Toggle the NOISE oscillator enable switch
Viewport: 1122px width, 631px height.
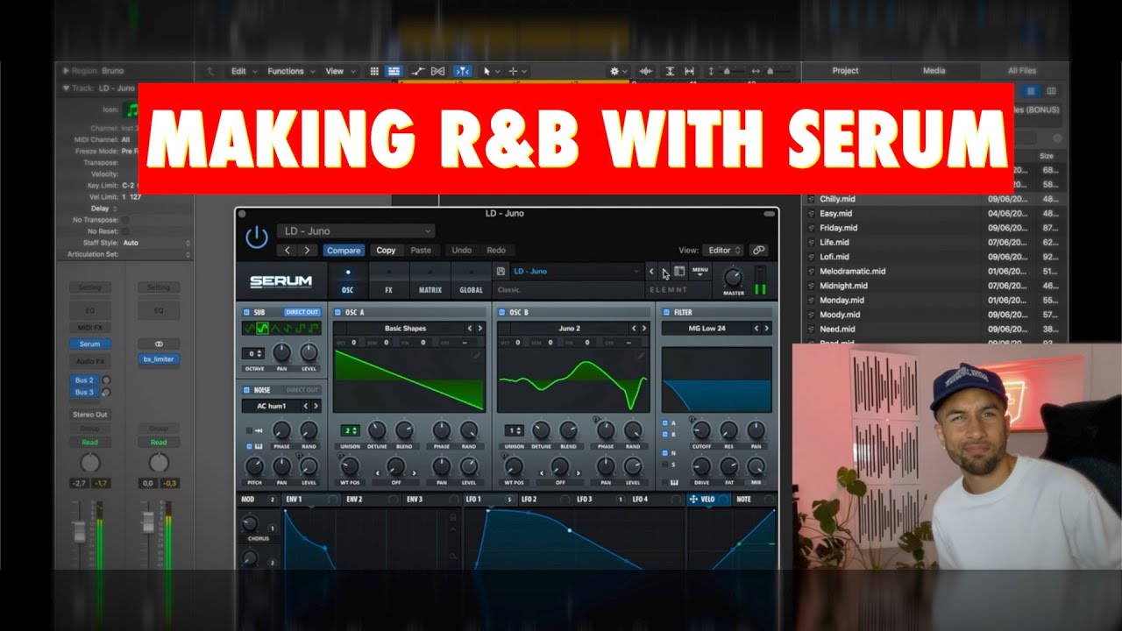247,390
